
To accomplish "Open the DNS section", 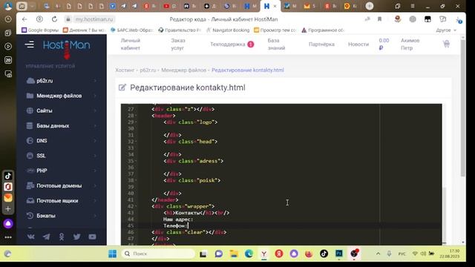I will 42,141.
